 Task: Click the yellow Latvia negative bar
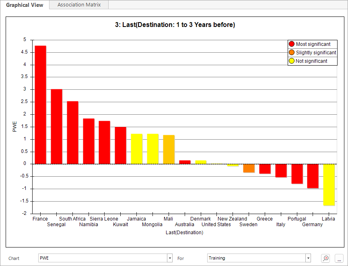click(x=329, y=185)
